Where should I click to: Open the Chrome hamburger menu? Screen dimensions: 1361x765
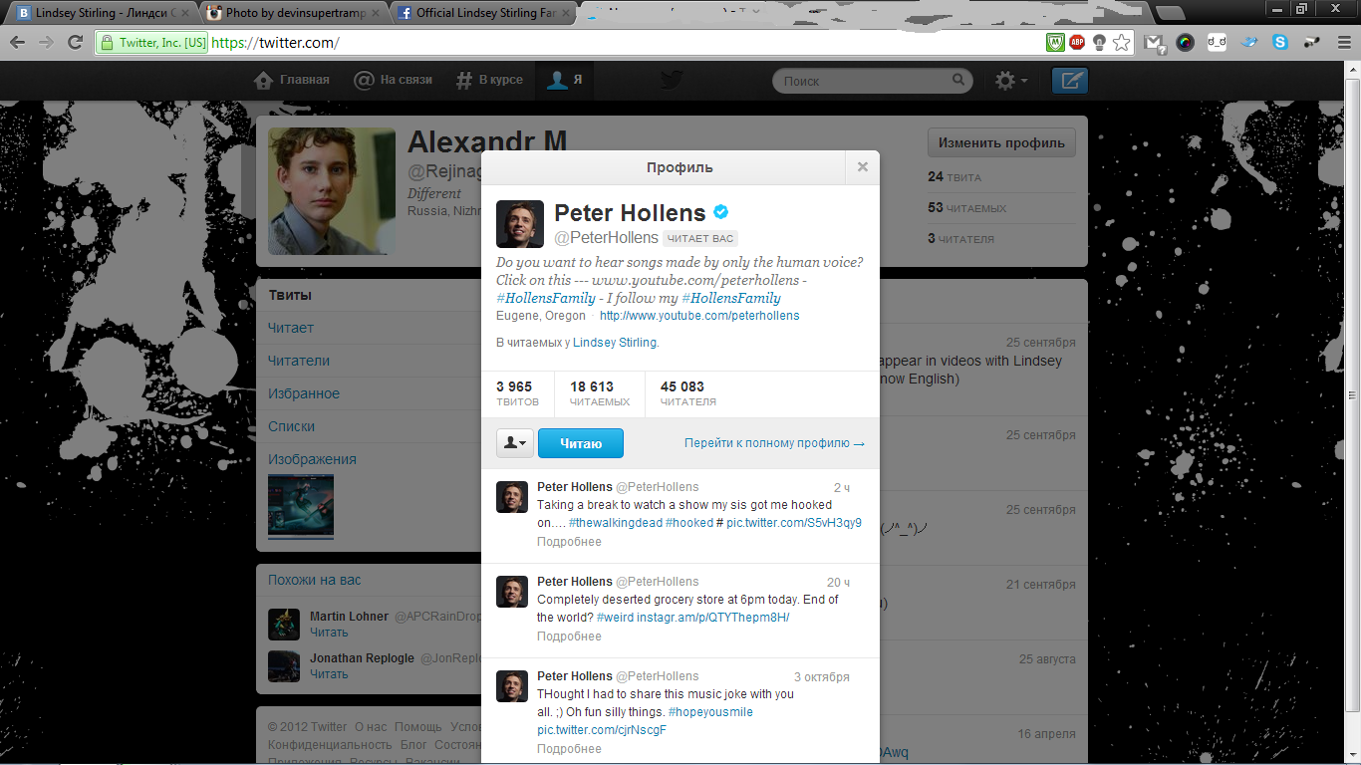[x=1343, y=43]
